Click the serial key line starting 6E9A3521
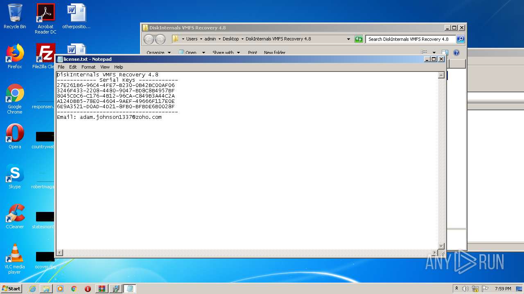Viewport: 524px width, 294px height. click(x=116, y=107)
